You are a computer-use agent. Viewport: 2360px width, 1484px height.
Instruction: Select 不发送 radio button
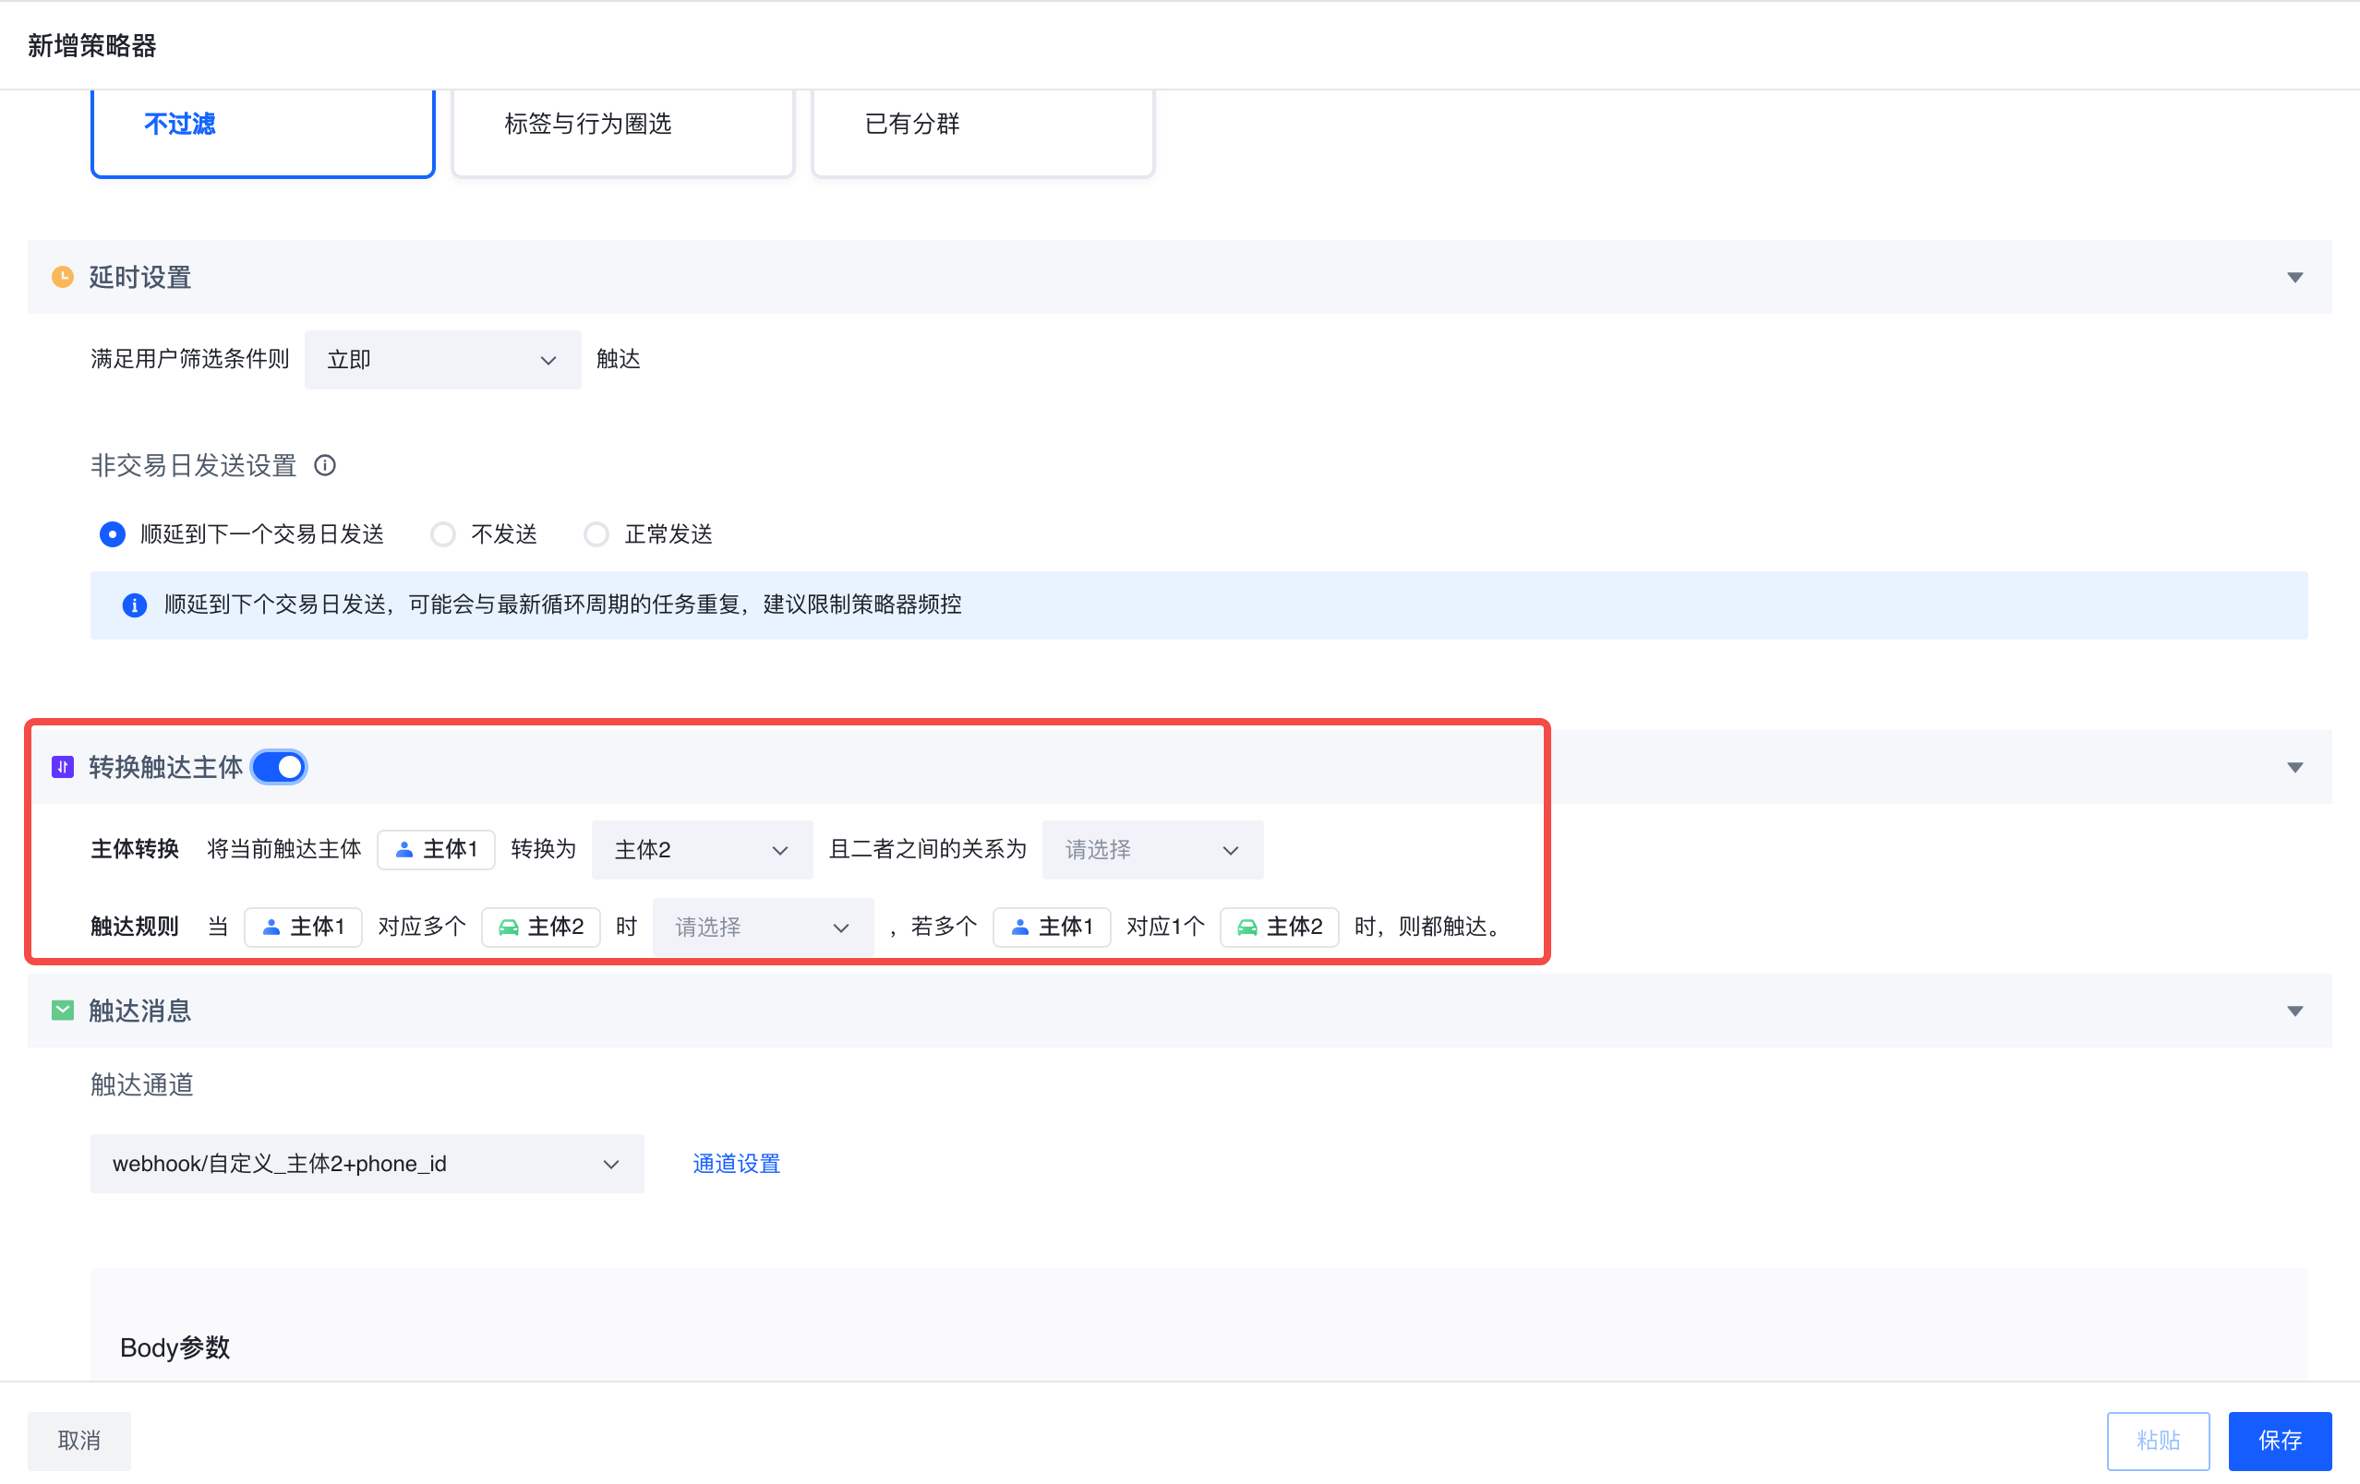[441, 533]
